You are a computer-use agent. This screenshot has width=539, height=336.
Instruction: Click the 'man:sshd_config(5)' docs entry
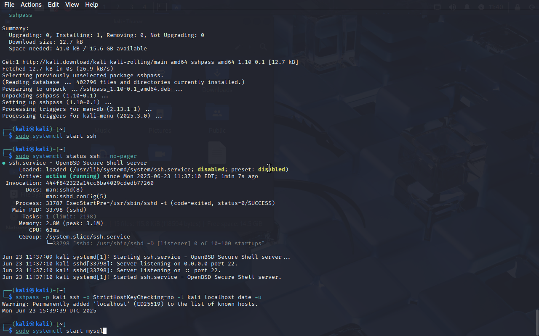point(76,197)
